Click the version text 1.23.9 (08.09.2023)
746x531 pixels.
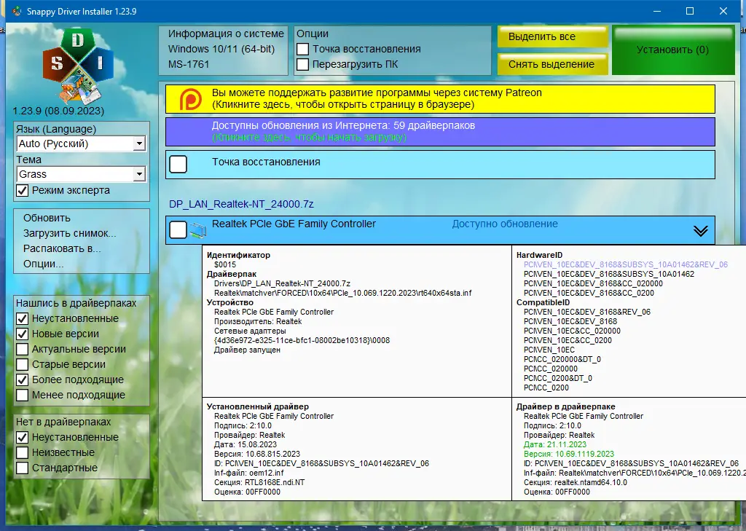(58, 111)
